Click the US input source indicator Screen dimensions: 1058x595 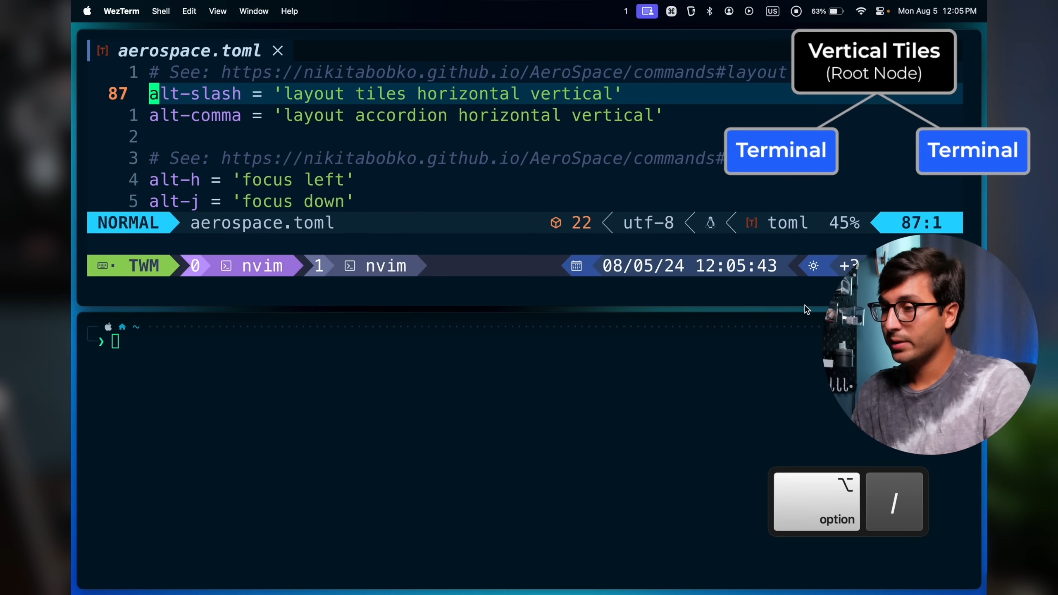tap(772, 11)
